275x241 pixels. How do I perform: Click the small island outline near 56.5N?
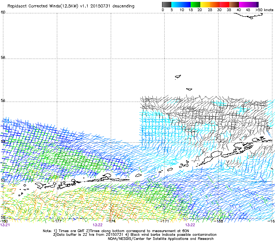(189, 89)
